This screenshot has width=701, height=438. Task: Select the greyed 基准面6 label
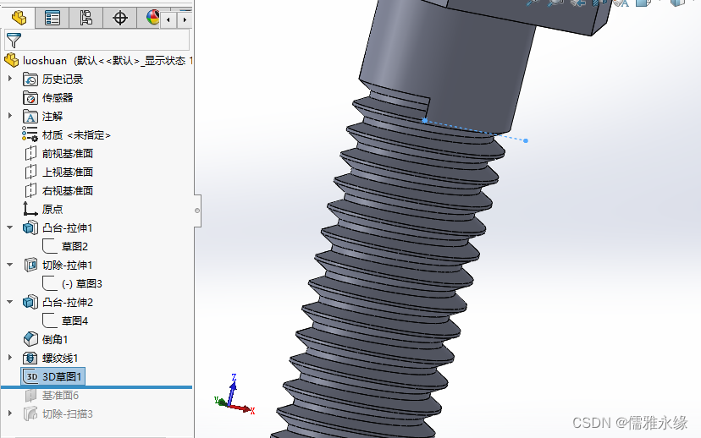point(60,396)
